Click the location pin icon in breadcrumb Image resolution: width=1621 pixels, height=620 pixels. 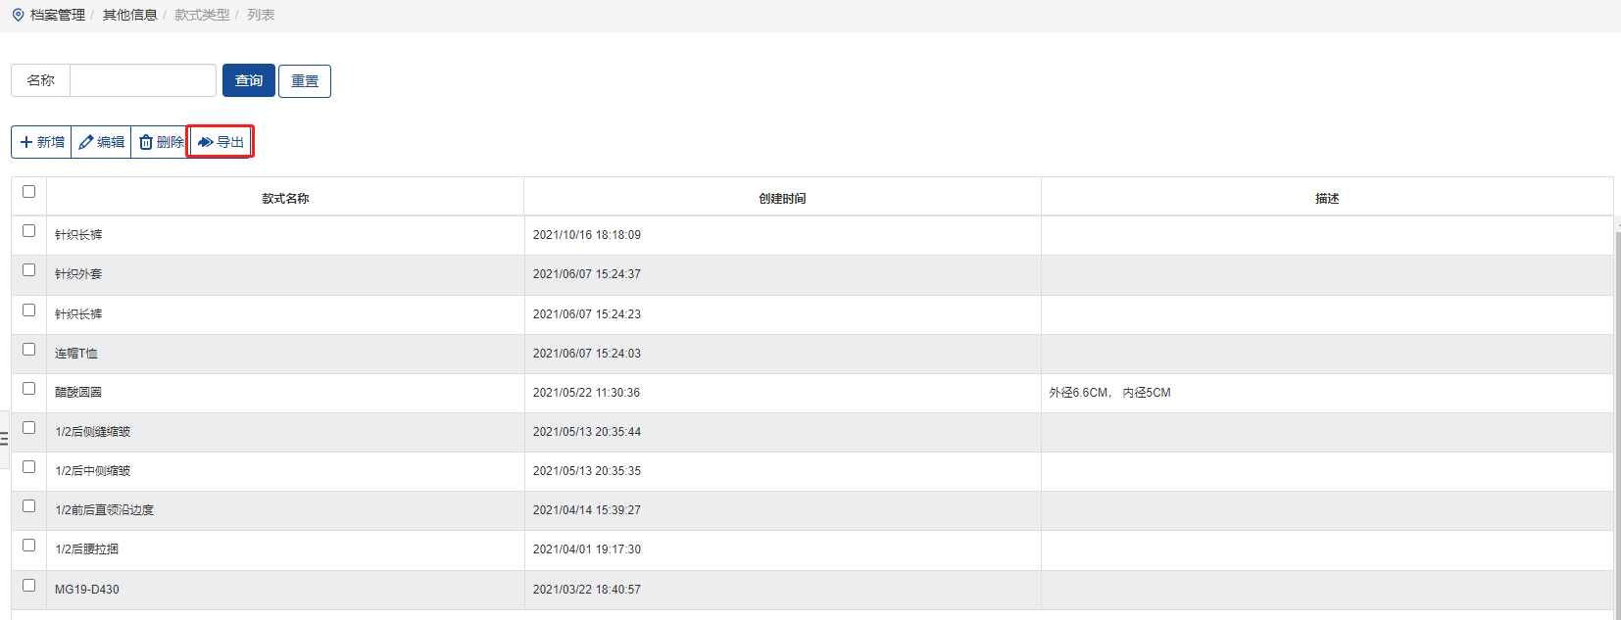[18, 15]
